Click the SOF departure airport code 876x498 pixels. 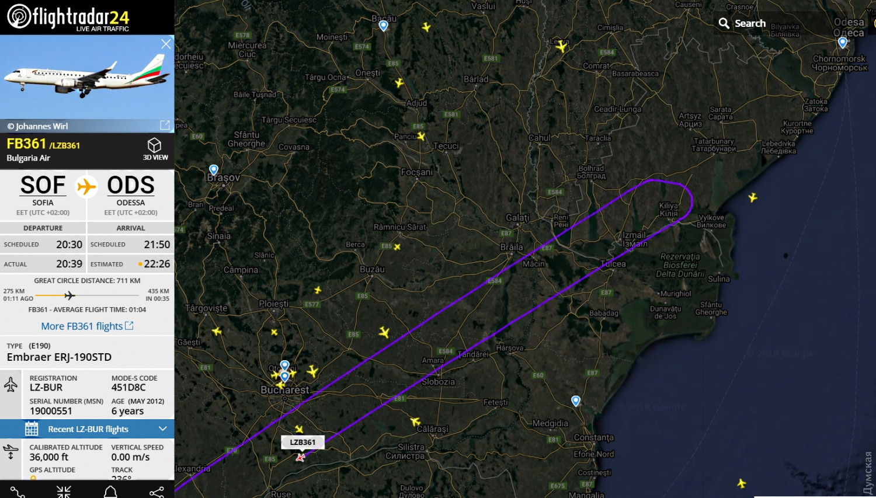point(43,185)
